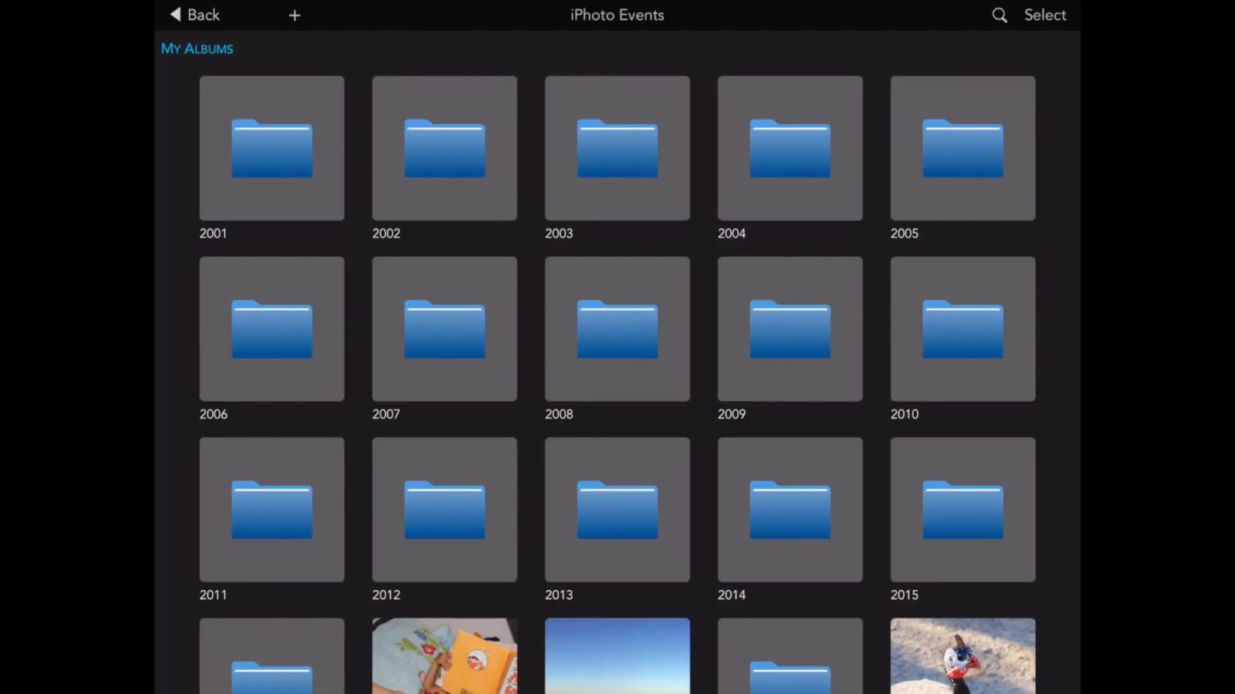Open the 2001 folder

(272, 148)
